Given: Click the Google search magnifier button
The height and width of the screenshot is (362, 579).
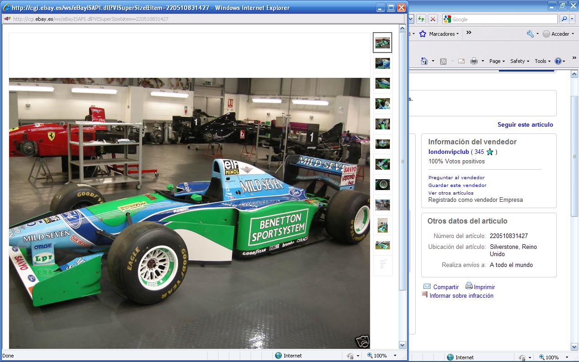Looking at the screenshot, I should [564, 19].
